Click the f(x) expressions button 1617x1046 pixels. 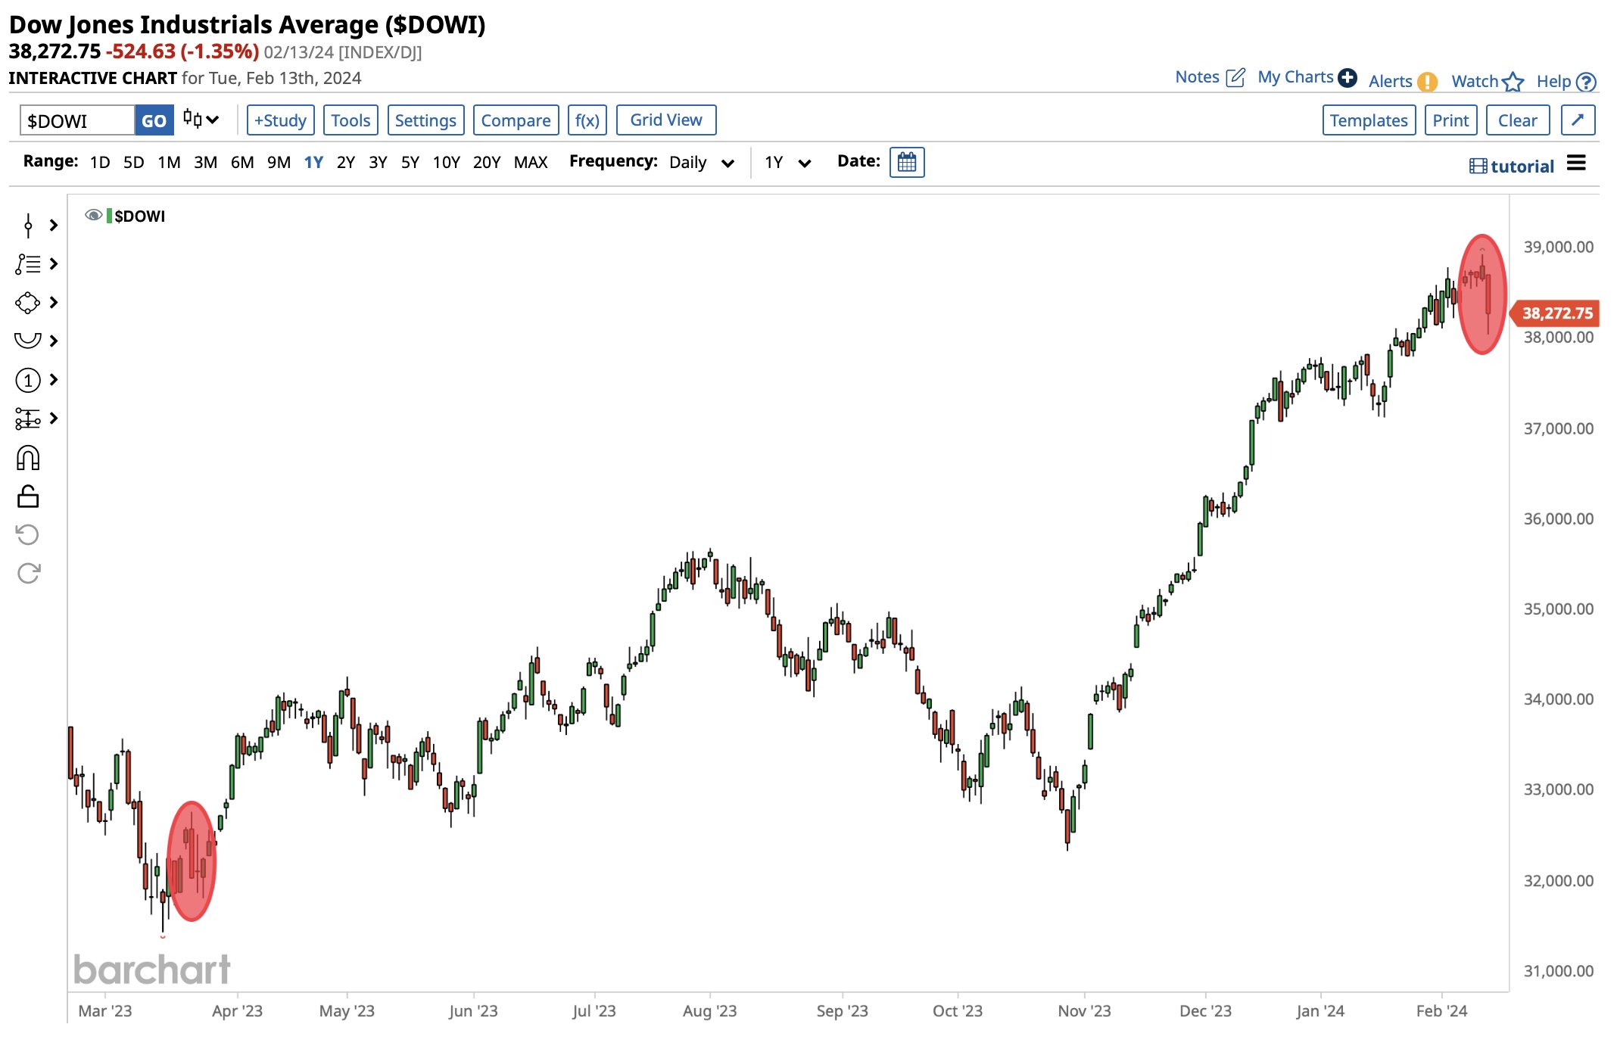[587, 120]
